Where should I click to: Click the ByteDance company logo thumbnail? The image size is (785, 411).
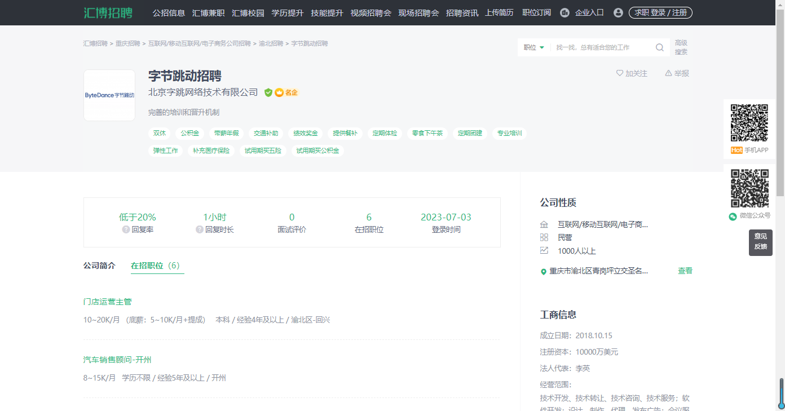coord(109,95)
